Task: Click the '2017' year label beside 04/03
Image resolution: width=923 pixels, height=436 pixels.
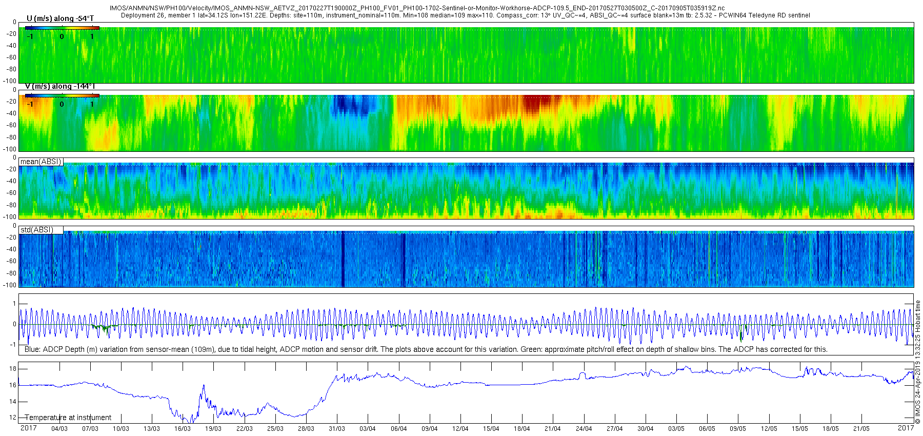Action: point(28,428)
